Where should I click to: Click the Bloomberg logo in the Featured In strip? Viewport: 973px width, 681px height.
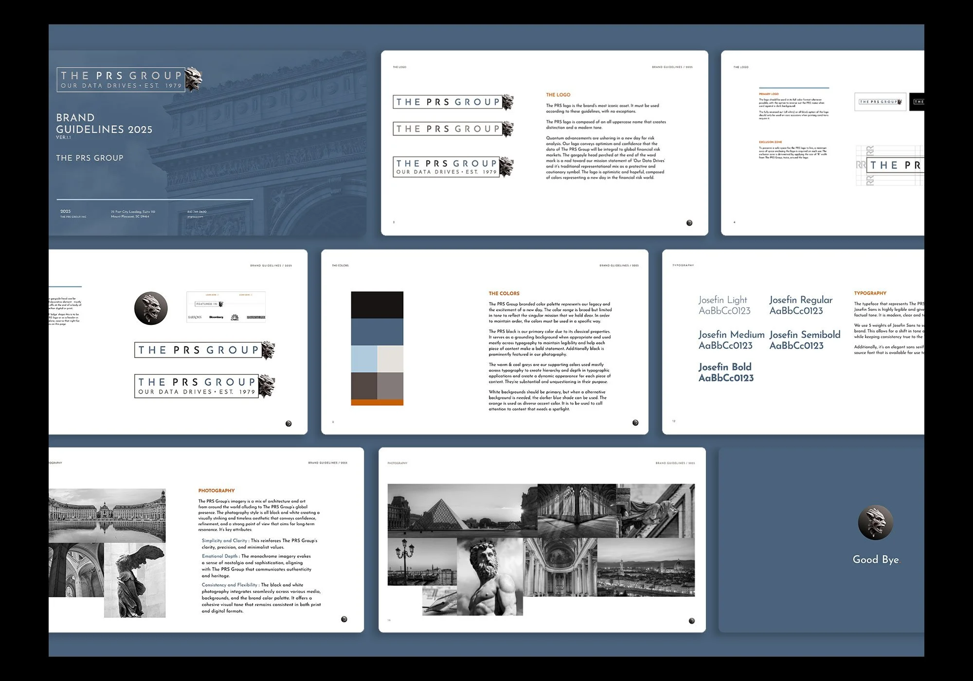pos(216,317)
